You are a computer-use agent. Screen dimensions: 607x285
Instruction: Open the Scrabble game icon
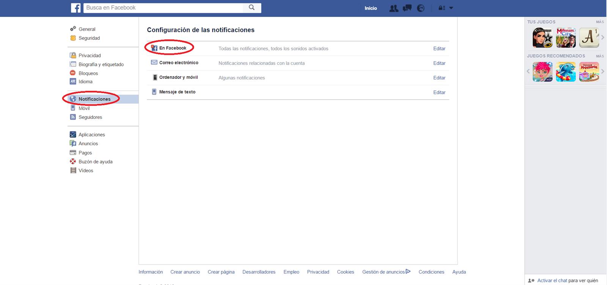pyautogui.click(x=589, y=37)
